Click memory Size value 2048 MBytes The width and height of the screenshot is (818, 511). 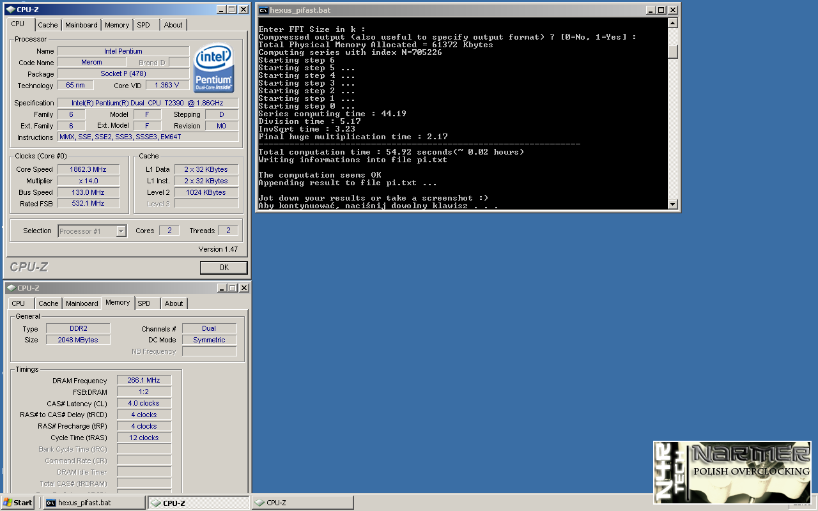[x=78, y=340]
